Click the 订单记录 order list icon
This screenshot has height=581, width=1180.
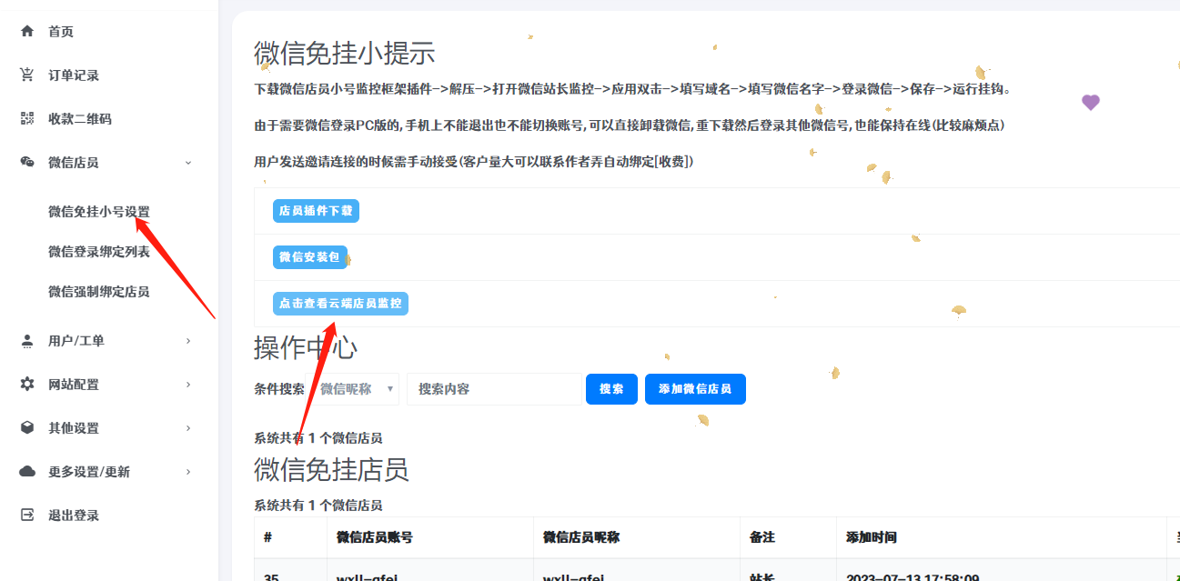[25, 74]
